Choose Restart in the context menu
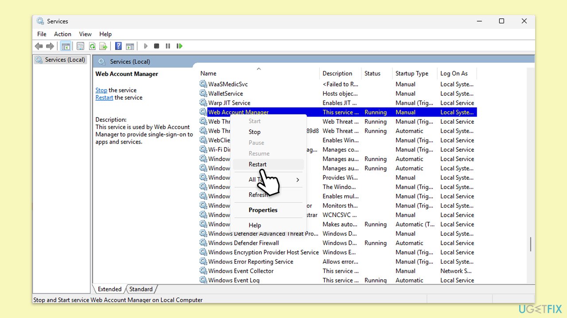This screenshot has width=567, height=318. 268,164
